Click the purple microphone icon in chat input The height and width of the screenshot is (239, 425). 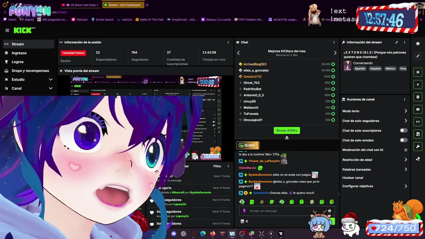(x=244, y=211)
